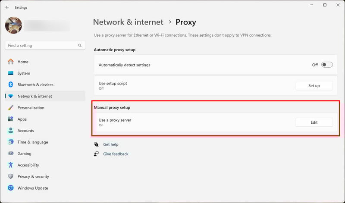Click the Bluetooth icon in sidebar
Image resolution: width=345 pixels, height=203 pixels.
tap(10, 84)
